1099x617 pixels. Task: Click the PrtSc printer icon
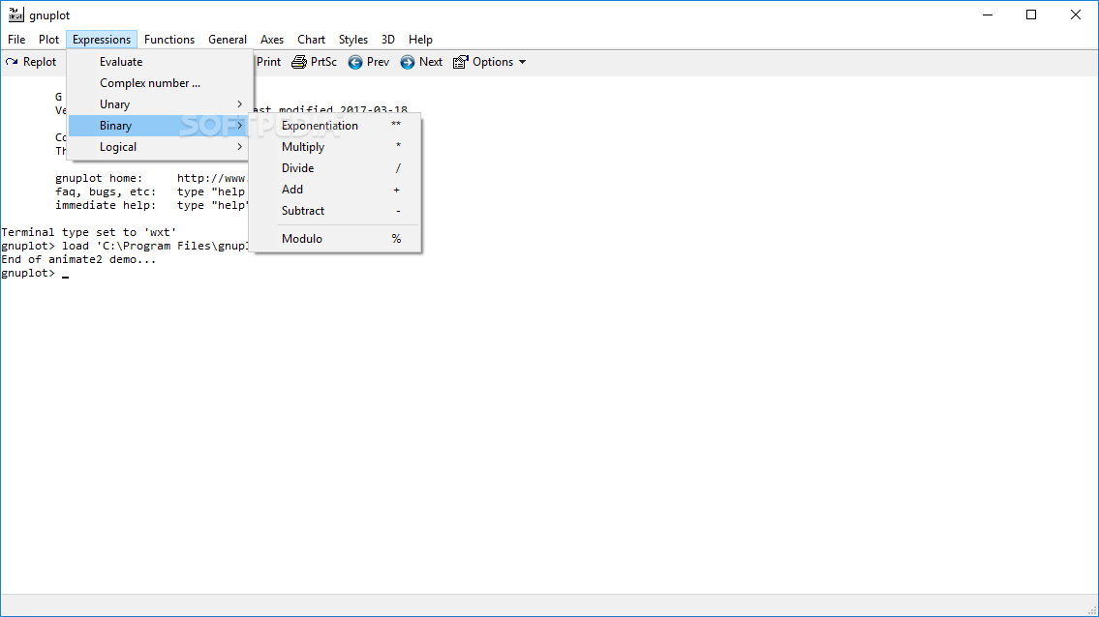pyautogui.click(x=299, y=62)
